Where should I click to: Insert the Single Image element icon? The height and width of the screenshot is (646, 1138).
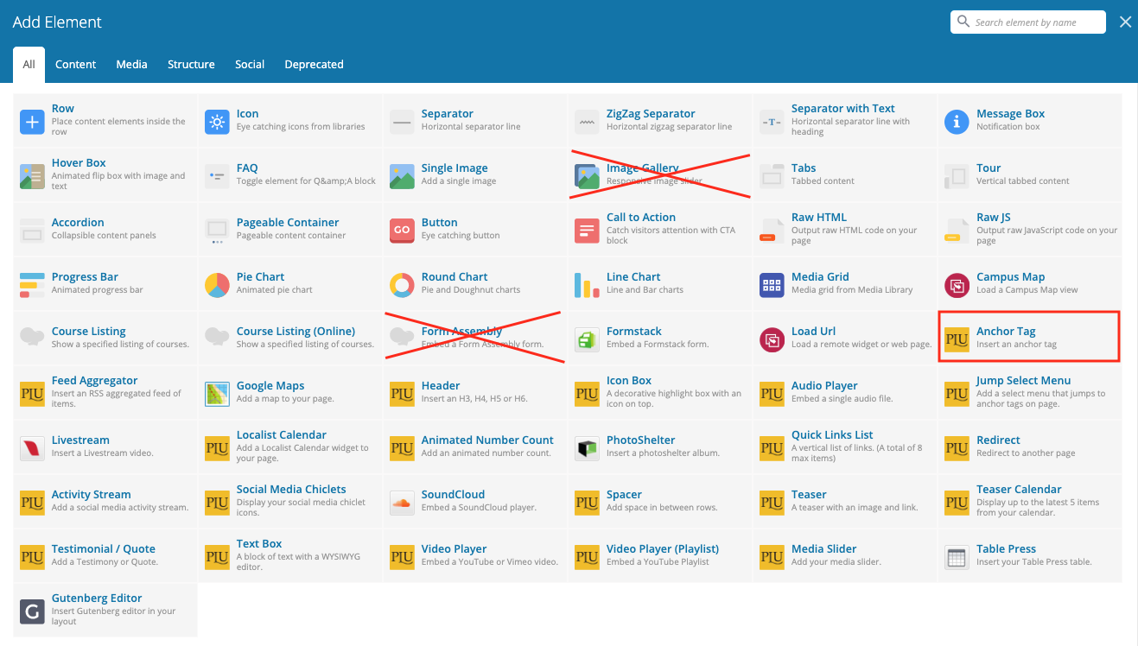402,176
